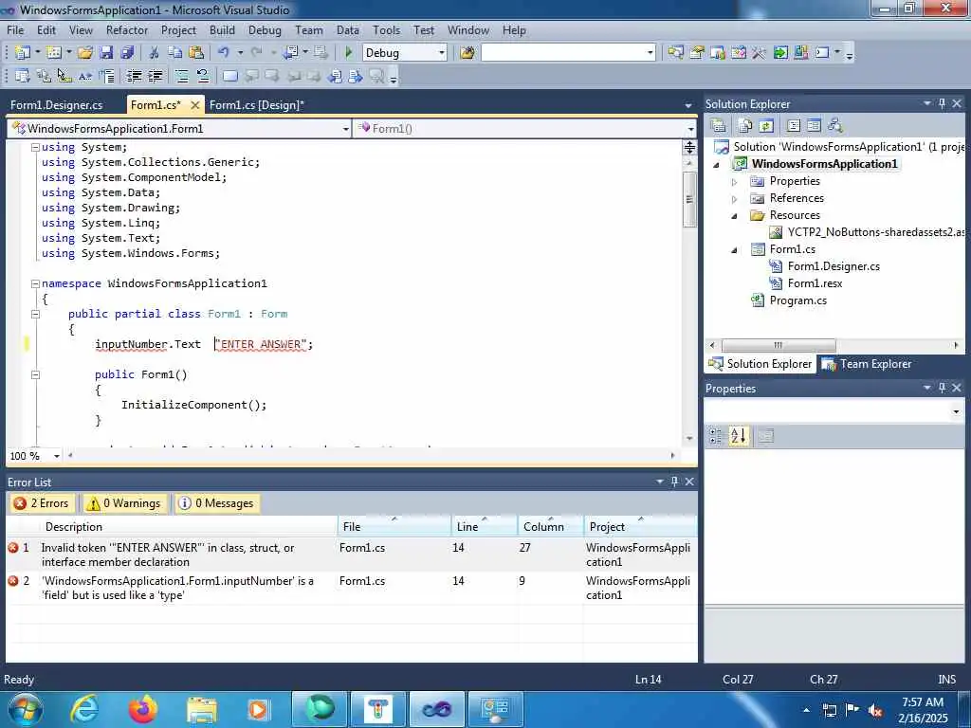Toggle the 2 Errors filter button
This screenshot has width=971, height=728.
[x=42, y=503]
